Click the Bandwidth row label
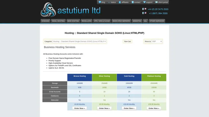Image resolution: width=209 pixels, height=117 pixels. coord(55,87)
